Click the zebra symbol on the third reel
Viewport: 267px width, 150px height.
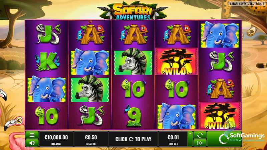coord(133,62)
